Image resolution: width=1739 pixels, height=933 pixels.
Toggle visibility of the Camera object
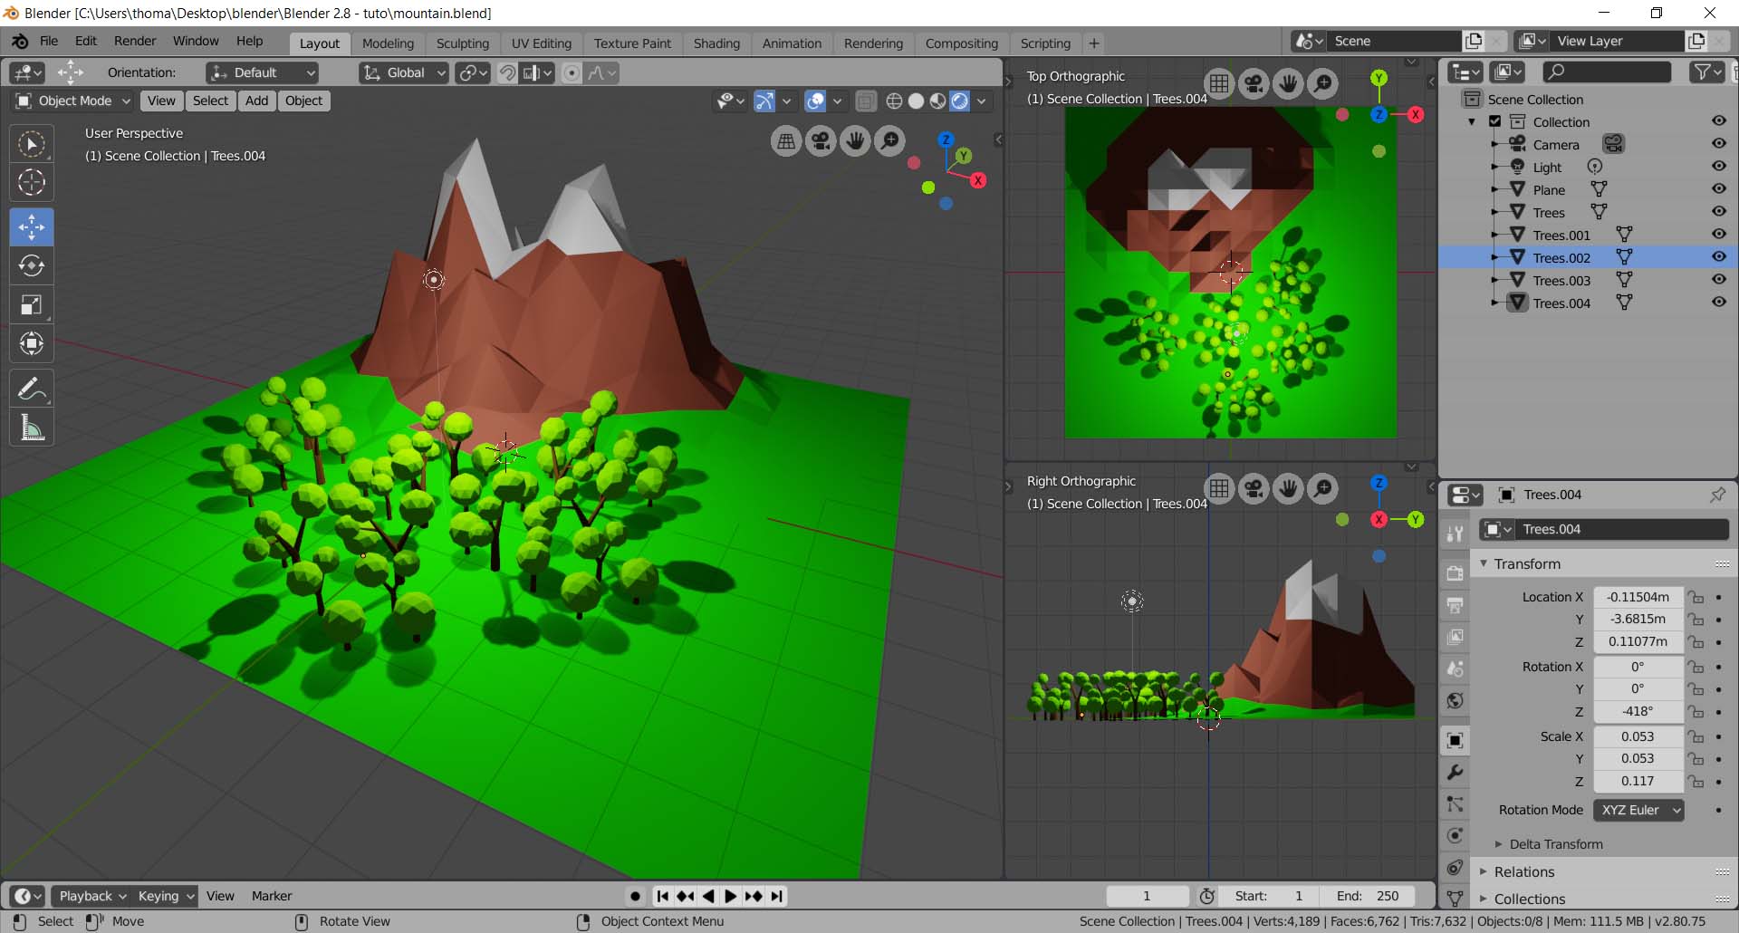point(1718,144)
